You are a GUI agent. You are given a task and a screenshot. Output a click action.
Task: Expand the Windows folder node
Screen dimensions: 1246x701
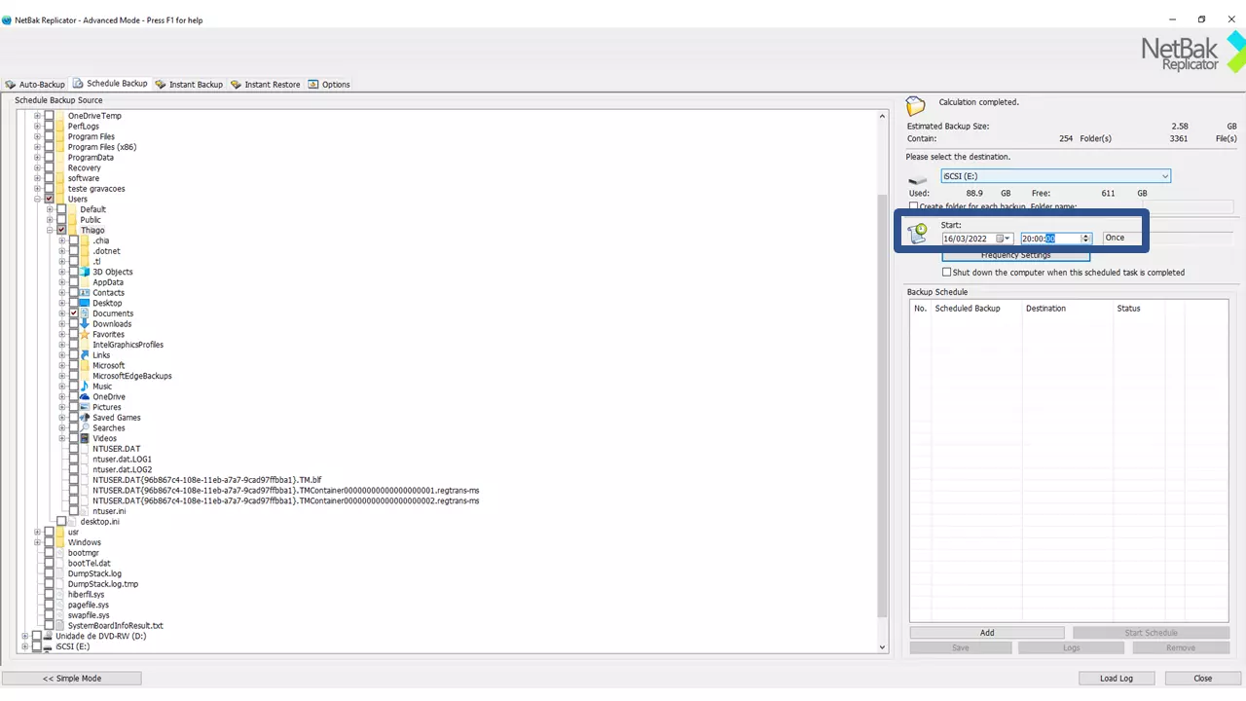click(x=37, y=542)
